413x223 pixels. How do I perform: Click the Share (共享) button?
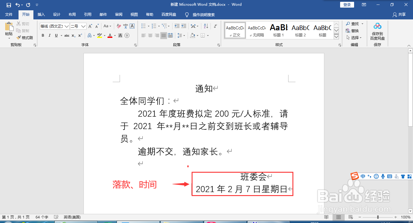click(399, 15)
